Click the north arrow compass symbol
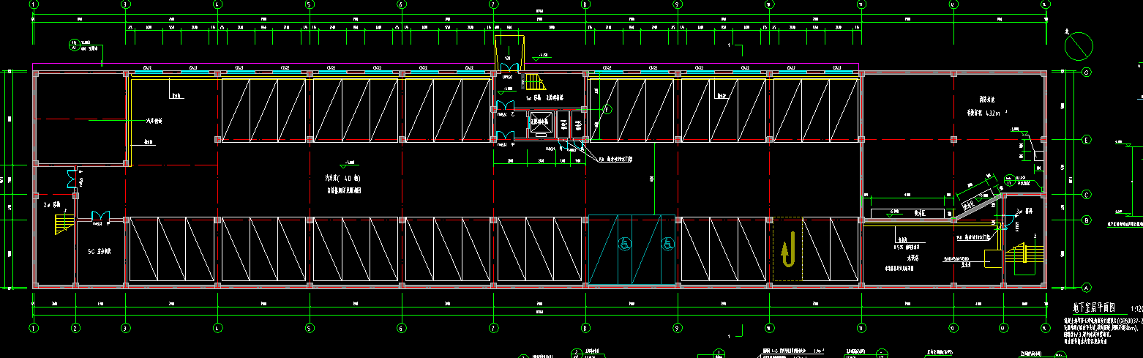This screenshot has width=1143, height=358. [x=1078, y=46]
